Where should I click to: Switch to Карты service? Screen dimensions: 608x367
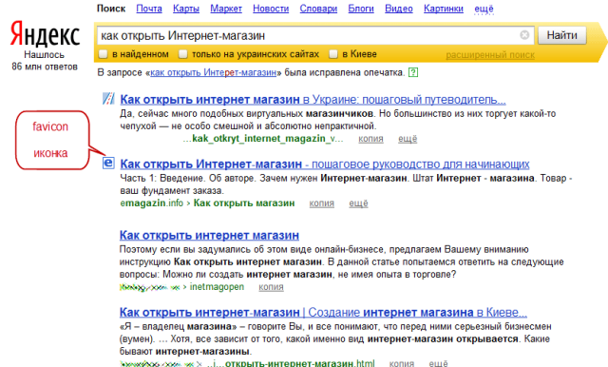click(x=186, y=9)
